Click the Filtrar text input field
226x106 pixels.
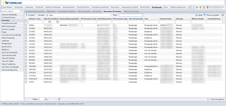[x=131, y=15]
